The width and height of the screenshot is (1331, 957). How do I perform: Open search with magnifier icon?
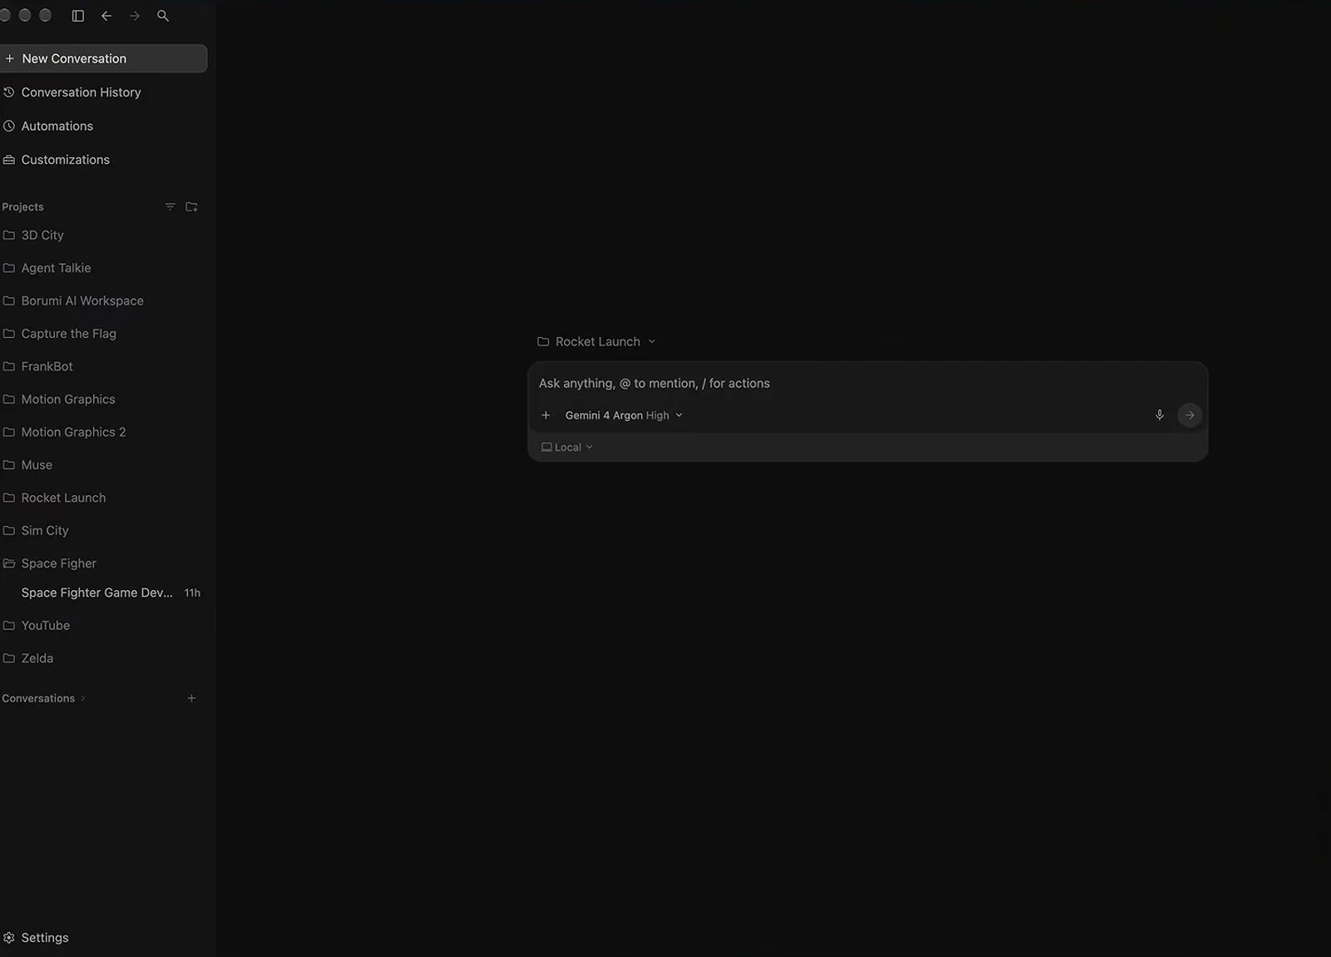pos(163,16)
